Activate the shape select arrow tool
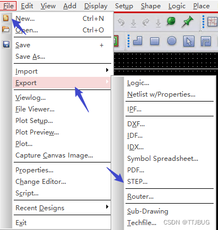This screenshot has height=230, width=218. (189, 41)
